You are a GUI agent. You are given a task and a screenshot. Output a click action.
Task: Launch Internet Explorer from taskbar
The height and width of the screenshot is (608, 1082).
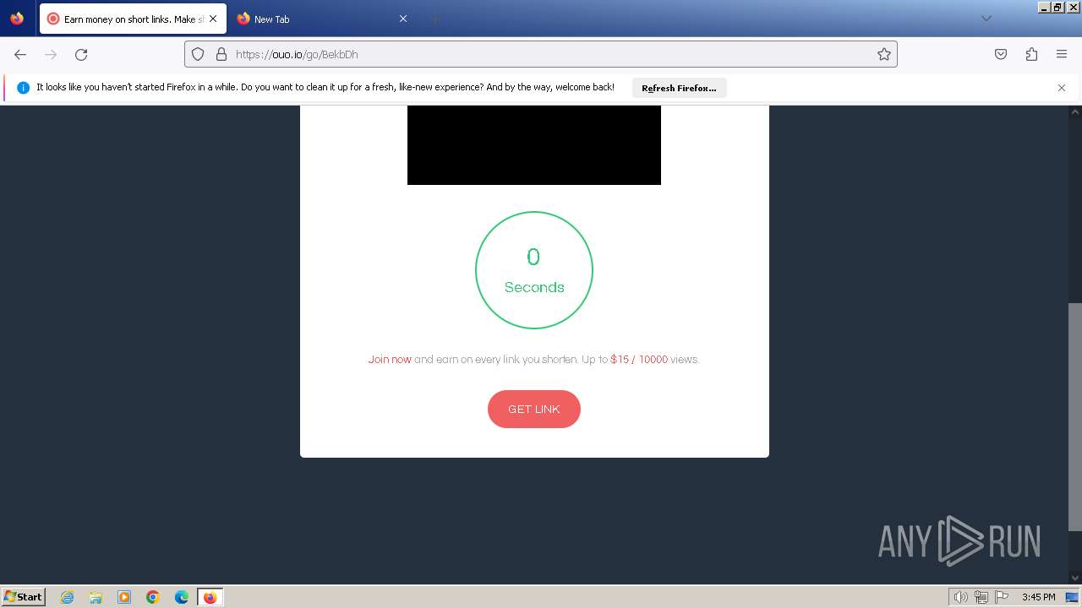coord(68,597)
